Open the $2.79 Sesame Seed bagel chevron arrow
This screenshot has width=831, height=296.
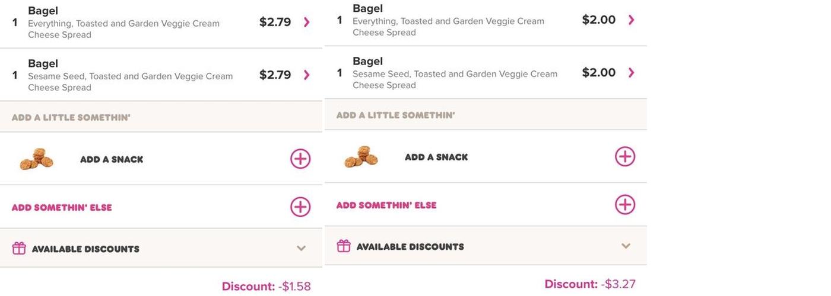[x=306, y=75]
